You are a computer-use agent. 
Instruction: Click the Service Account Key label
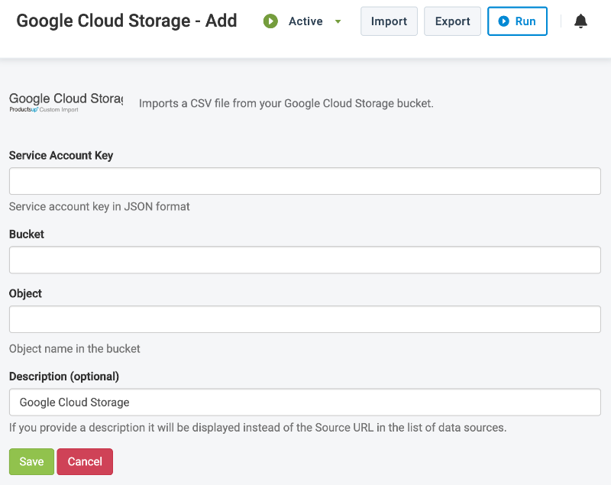click(x=61, y=155)
